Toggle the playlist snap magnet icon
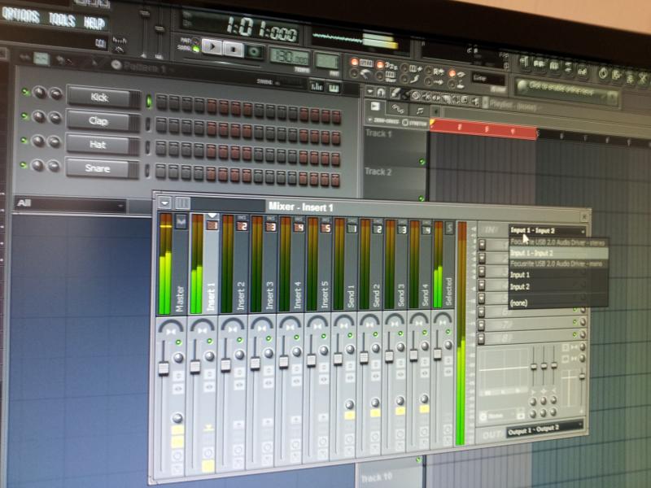The image size is (651, 488). coord(381,92)
